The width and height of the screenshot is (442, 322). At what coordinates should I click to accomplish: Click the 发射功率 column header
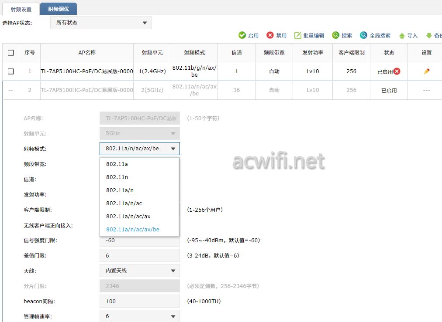(313, 53)
